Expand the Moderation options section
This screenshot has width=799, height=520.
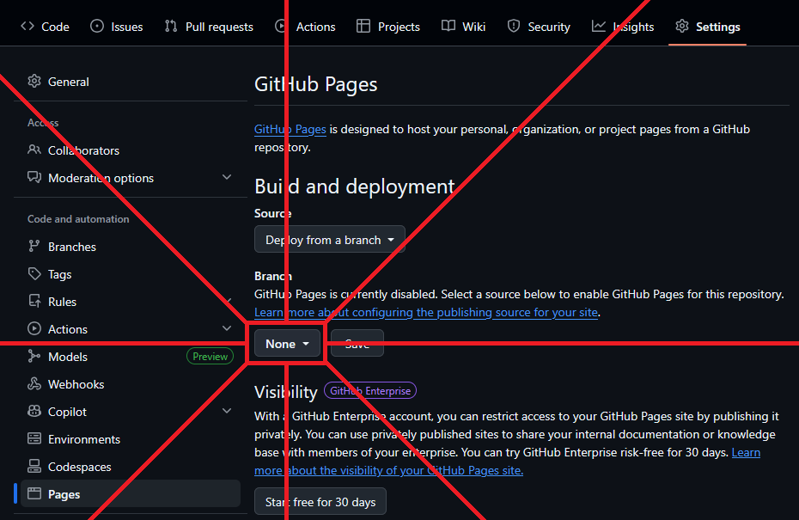[x=227, y=178]
